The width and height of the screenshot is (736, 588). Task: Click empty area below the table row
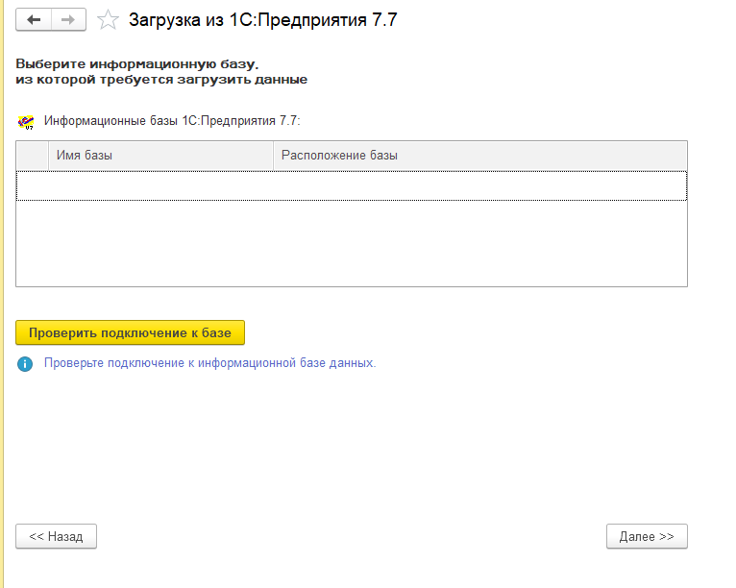[x=352, y=243]
